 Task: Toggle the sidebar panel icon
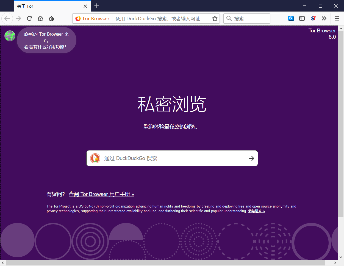tap(302, 18)
